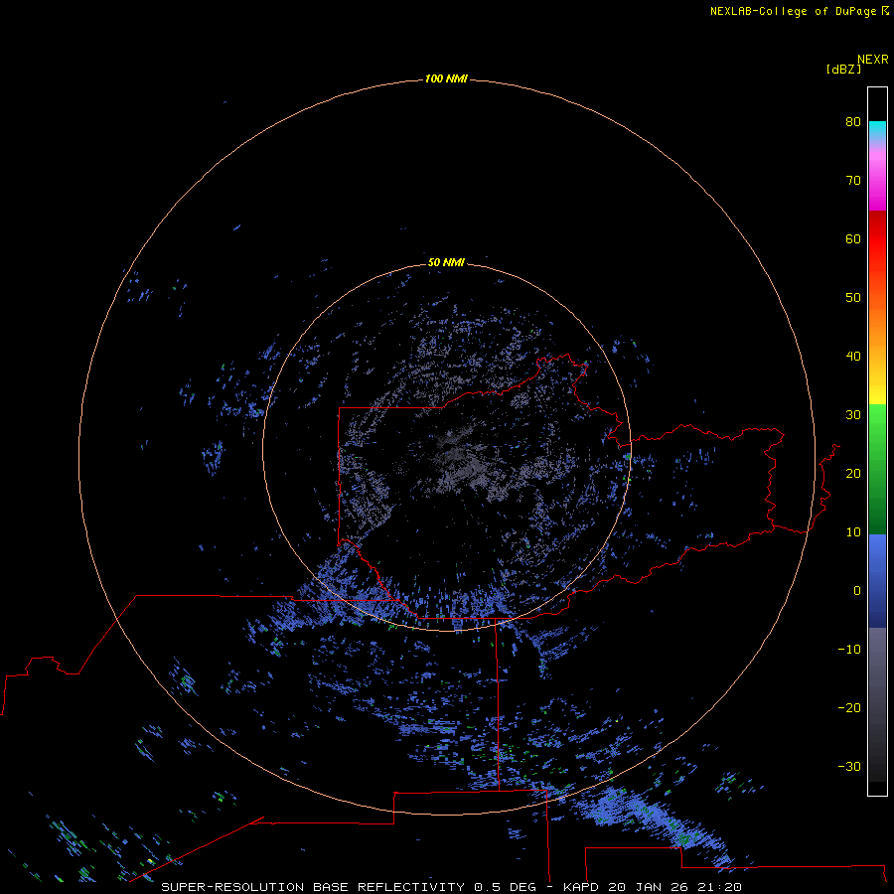Click the 60 dBZ scale value
Viewport: 894px width, 894px height.
853,238
